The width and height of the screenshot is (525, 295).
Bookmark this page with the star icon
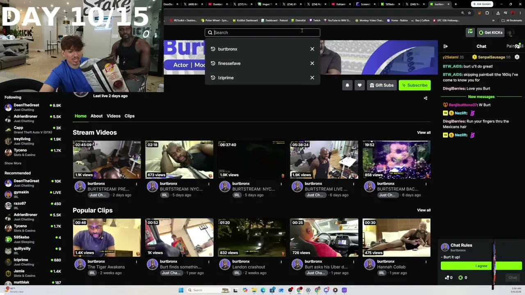click(x=469, y=13)
